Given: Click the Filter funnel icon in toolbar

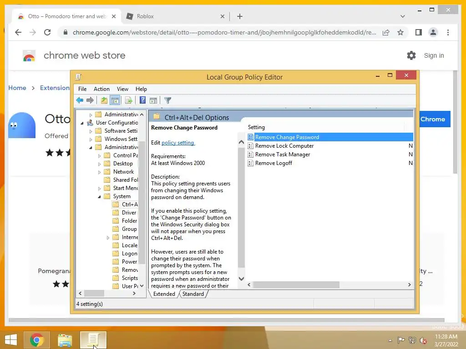Looking at the screenshot, I should (x=167, y=100).
